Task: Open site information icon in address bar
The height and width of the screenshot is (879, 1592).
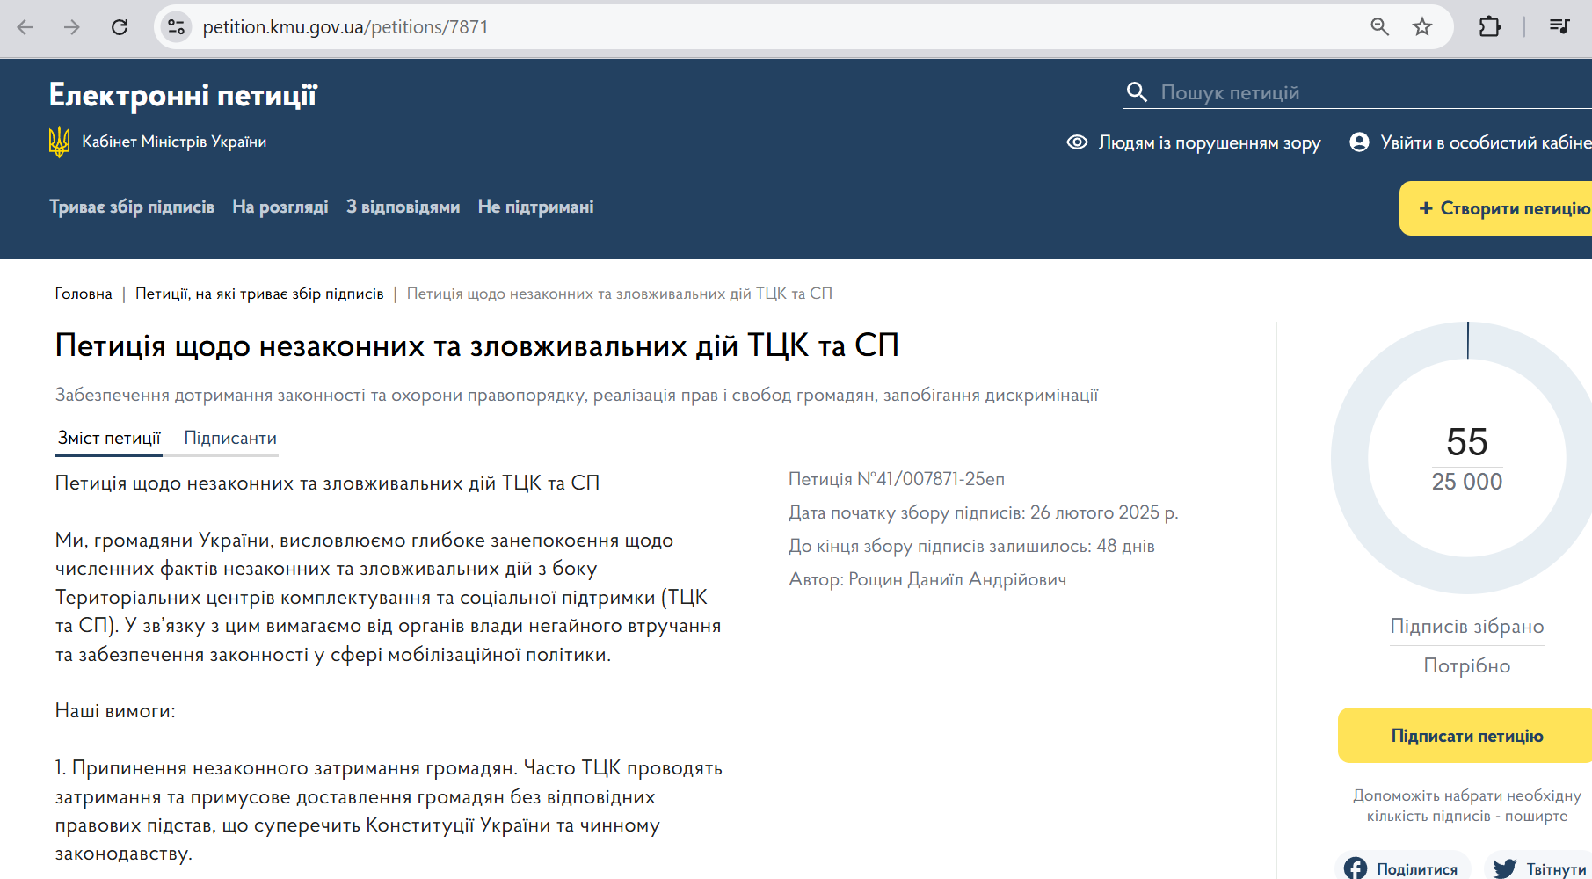Action: [x=177, y=27]
